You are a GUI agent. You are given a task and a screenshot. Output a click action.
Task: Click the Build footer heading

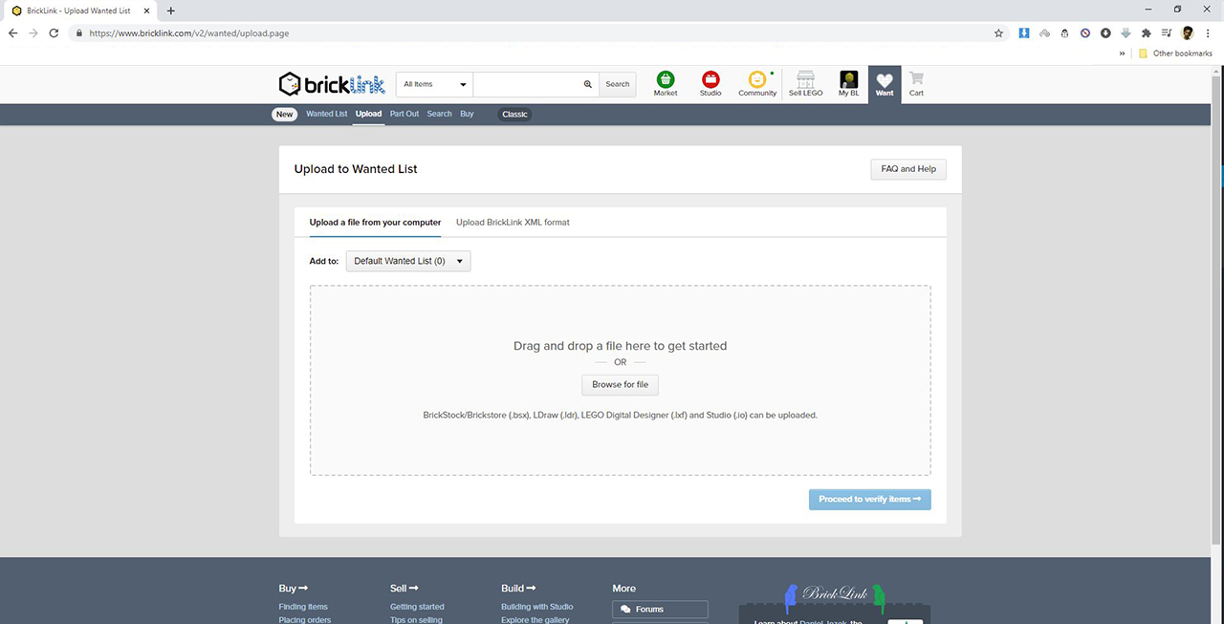[516, 589]
